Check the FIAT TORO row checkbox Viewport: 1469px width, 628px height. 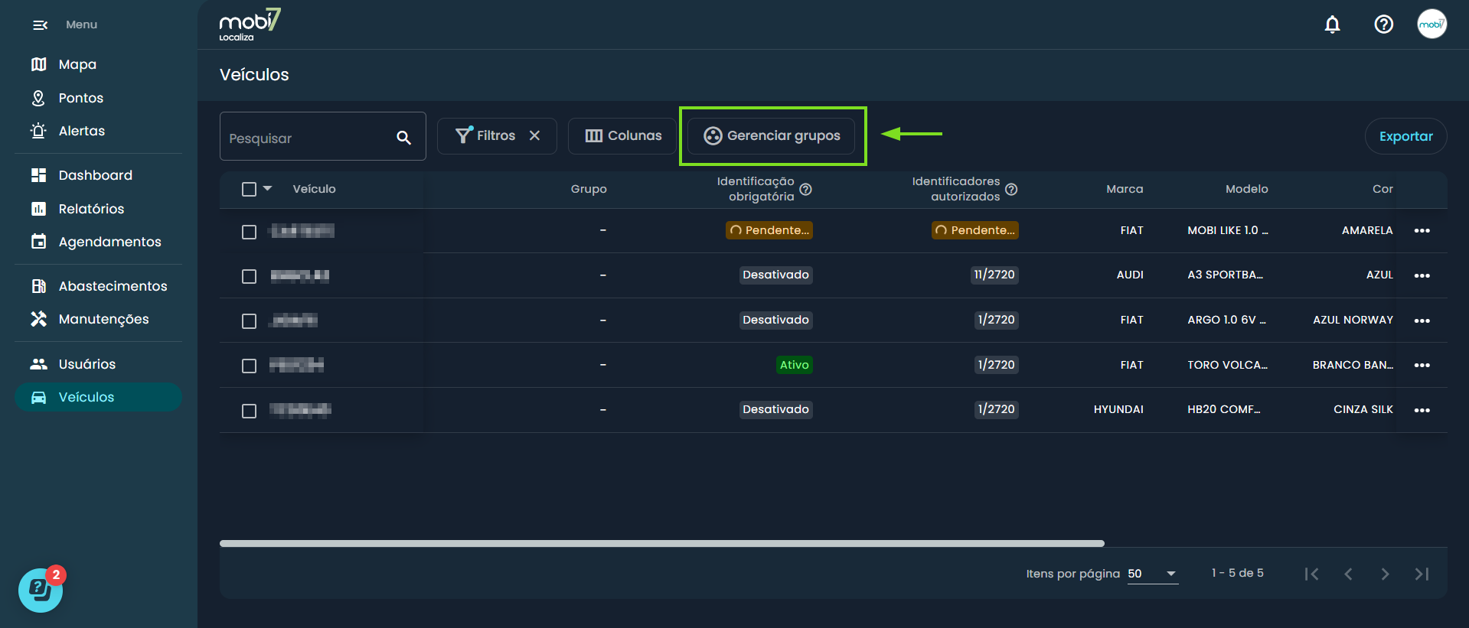(249, 366)
